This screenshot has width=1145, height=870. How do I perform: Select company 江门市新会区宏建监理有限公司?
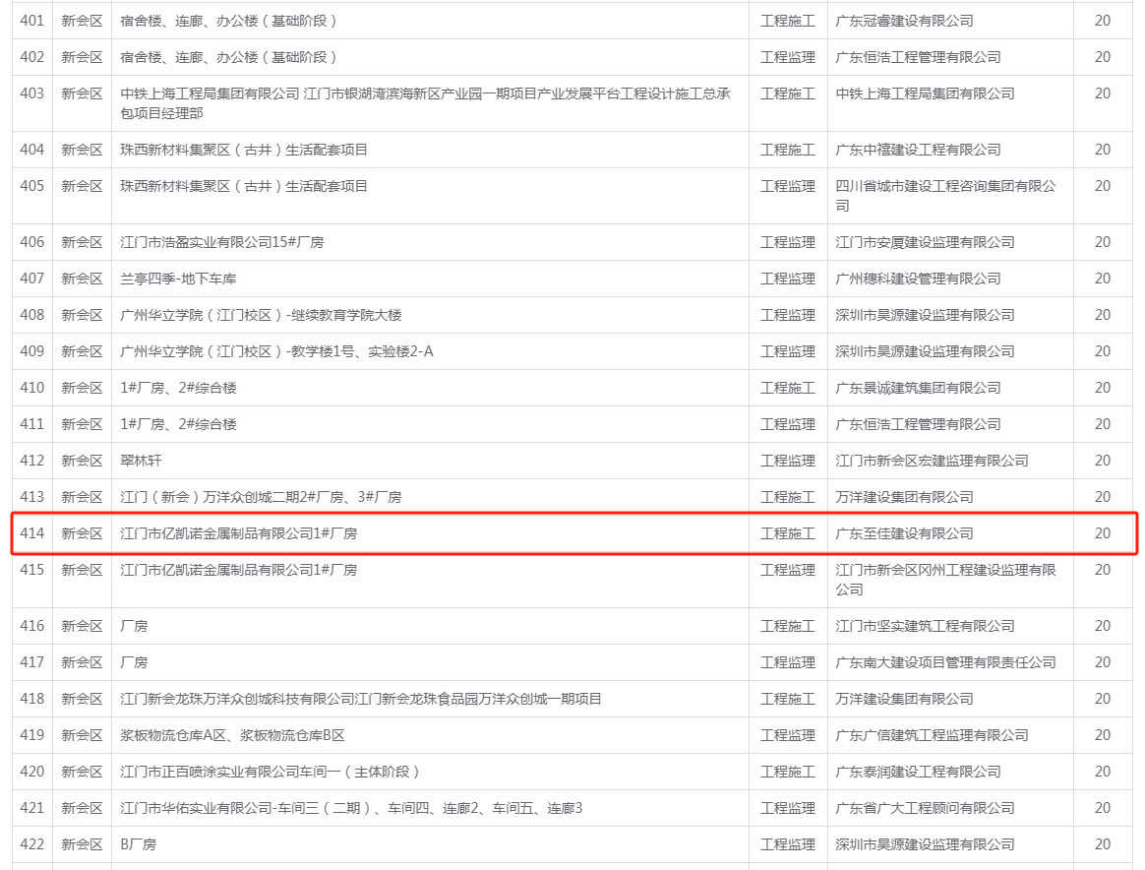click(932, 461)
